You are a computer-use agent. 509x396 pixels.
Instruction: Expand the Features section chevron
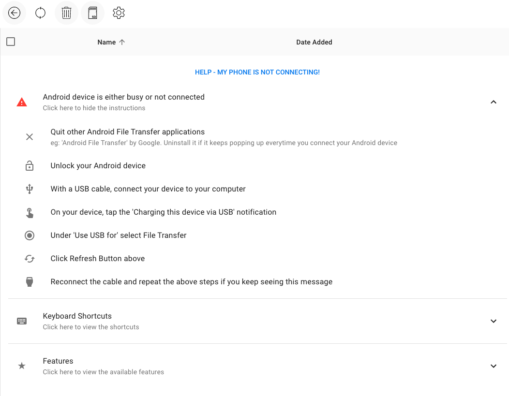click(x=494, y=366)
